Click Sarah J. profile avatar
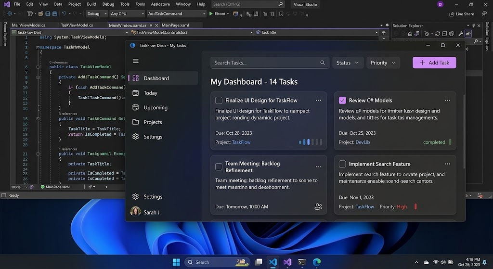The image size is (493, 269). [x=135, y=212]
